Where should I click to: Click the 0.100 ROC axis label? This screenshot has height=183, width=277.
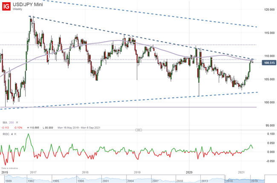pos(271,134)
